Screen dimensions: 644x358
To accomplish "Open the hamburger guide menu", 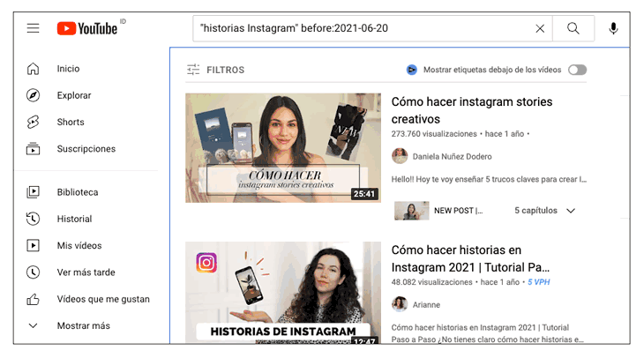I will [x=33, y=28].
